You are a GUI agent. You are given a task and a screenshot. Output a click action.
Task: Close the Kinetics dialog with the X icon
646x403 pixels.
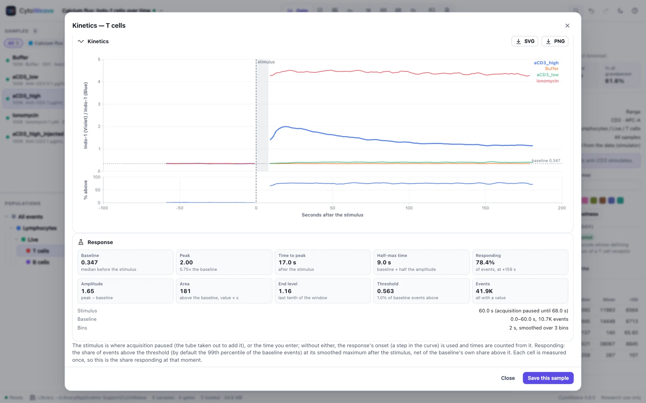[x=567, y=25]
